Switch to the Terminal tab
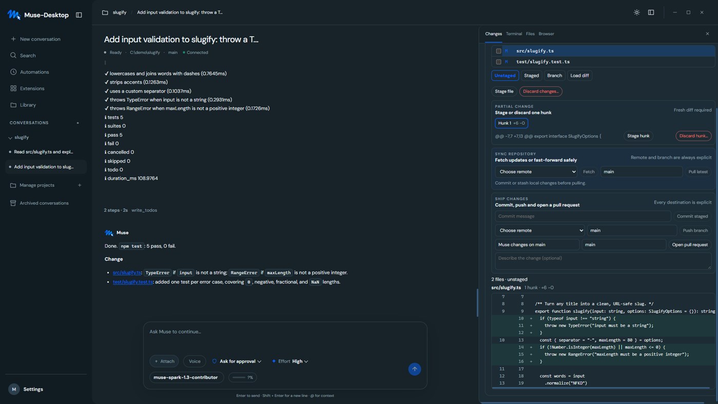The height and width of the screenshot is (404, 718). [x=514, y=34]
